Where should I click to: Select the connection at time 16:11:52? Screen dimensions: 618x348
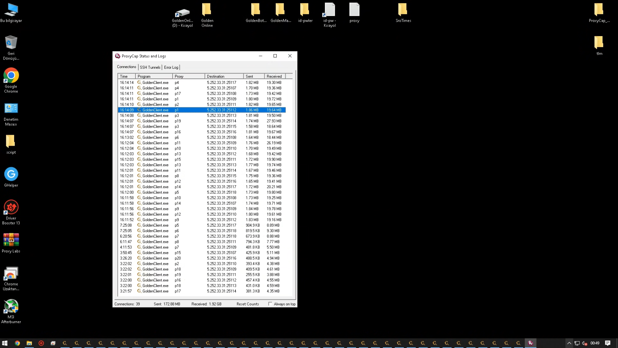click(202, 220)
